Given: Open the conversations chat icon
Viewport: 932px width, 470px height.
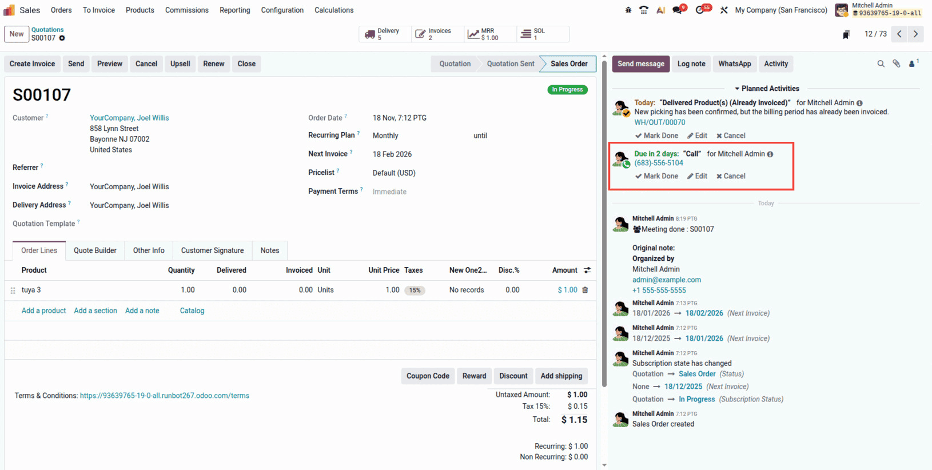Looking at the screenshot, I should pyautogui.click(x=678, y=10).
